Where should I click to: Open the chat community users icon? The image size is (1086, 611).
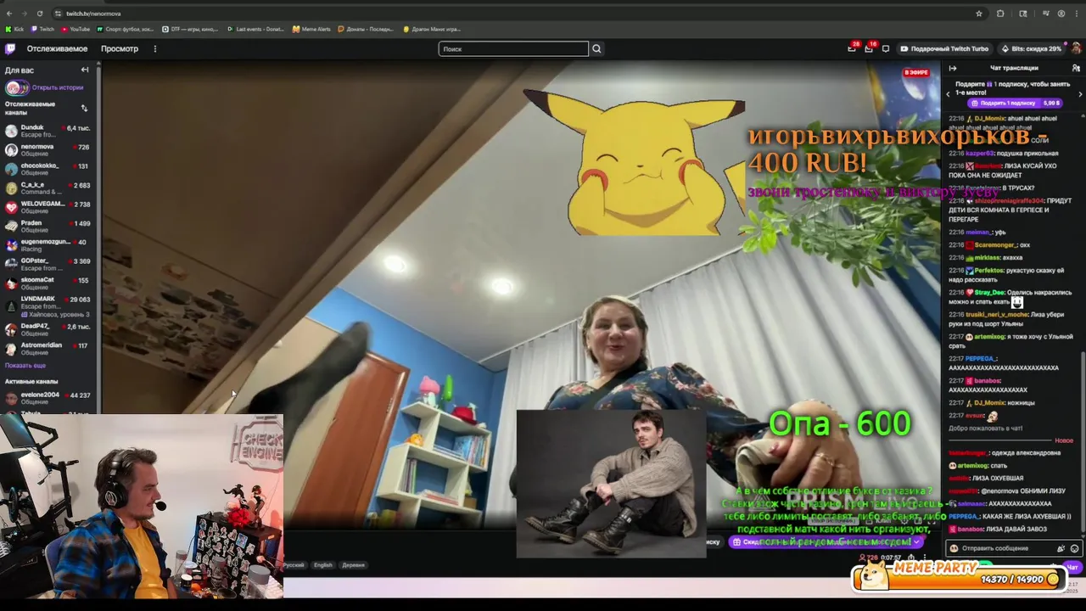(x=1076, y=68)
